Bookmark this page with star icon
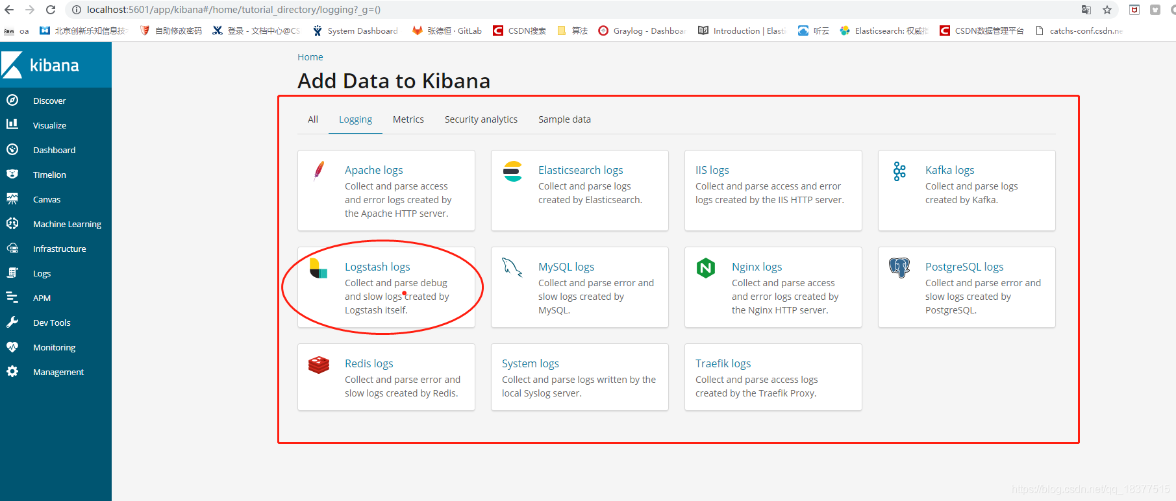Image resolution: width=1176 pixels, height=501 pixels. click(x=1107, y=10)
